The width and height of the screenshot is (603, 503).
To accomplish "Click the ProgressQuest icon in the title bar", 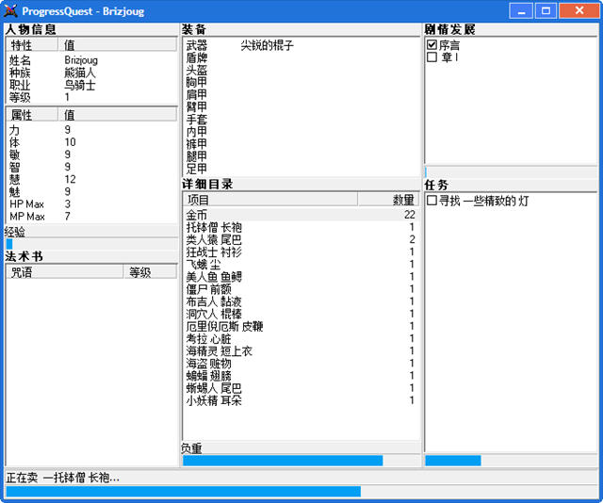I will click(10, 10).
